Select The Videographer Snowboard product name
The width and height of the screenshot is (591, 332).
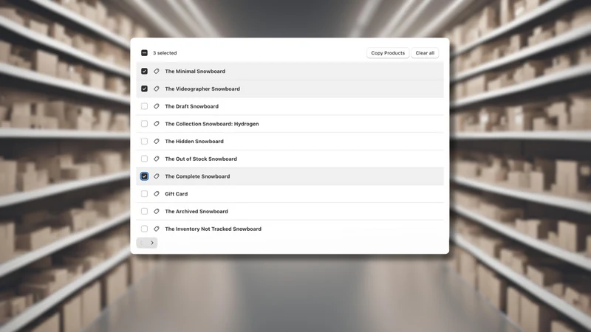[202, 89]
